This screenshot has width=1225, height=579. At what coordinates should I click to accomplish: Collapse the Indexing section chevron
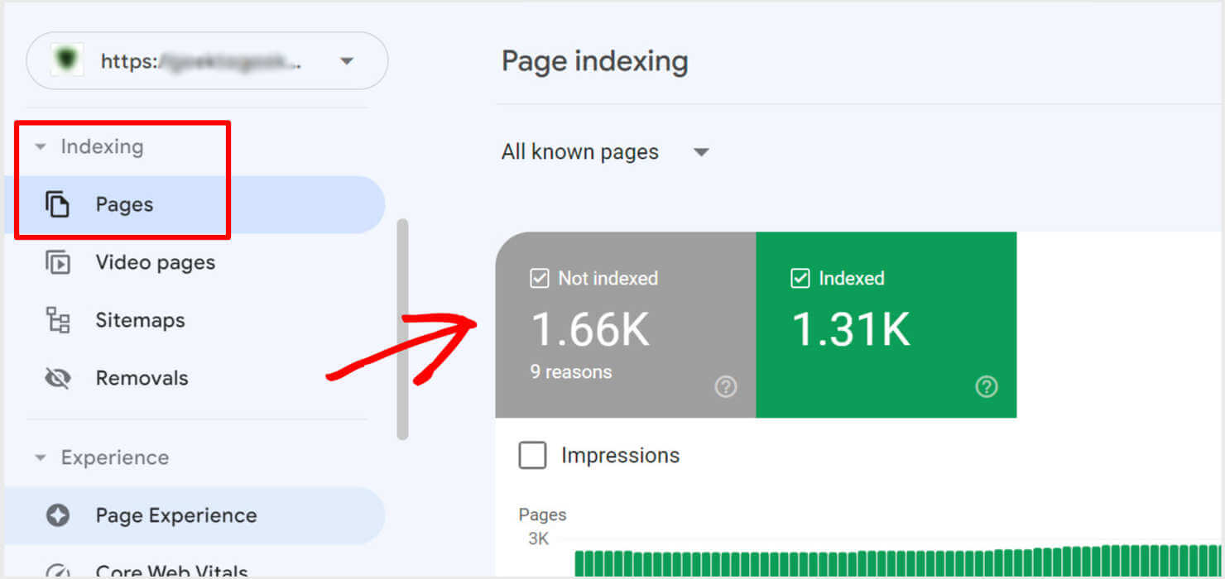pos(41,146)
